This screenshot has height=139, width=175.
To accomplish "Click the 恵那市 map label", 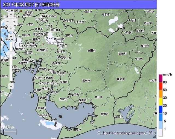I will (106, 14).
